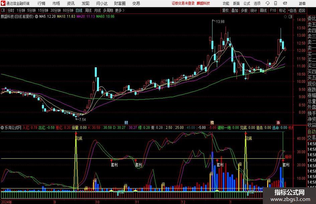The width and height of the screenshot is (316, 204).
Task: Switch to the 15分钟 period tab
Action: pyautogui.click(x=43, y=10)
